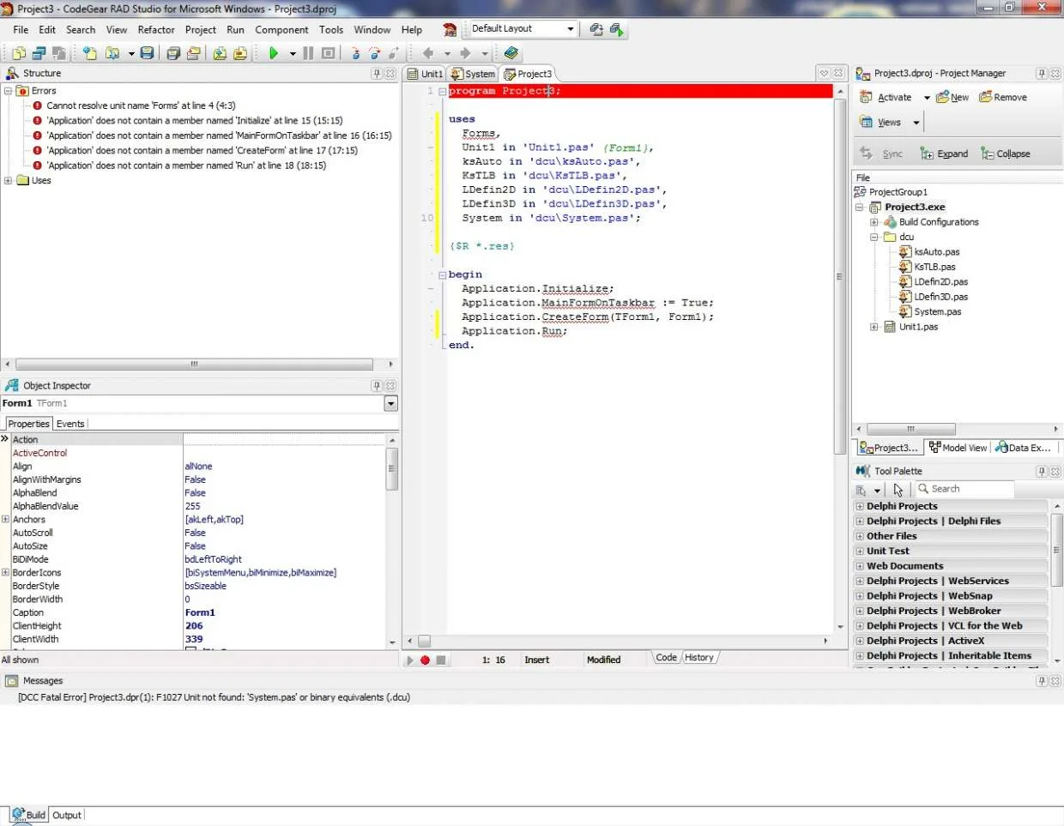Open the Refactor menu

156,30
